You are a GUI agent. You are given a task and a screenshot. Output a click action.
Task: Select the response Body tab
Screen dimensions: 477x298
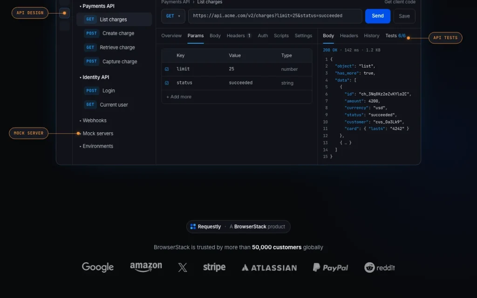[328, 35]
